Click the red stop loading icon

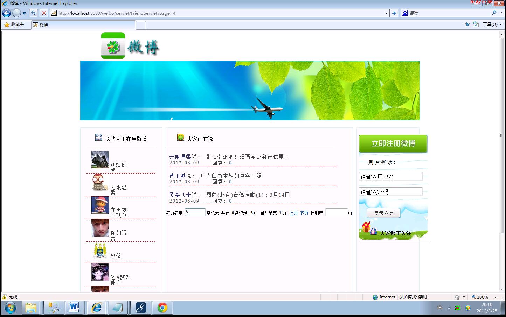click(x=43, y=13)
